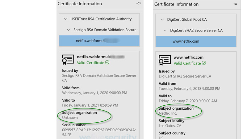The height and width of the screenshot is (139, 247).
Task: Click the left panel 'Valid to' label
Action: pyautogui.click(x=68, y=100)
